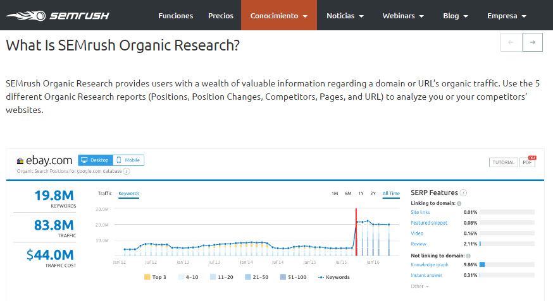
Task: Toggle 4-10 legend series
Action: (x=189, y=277)
